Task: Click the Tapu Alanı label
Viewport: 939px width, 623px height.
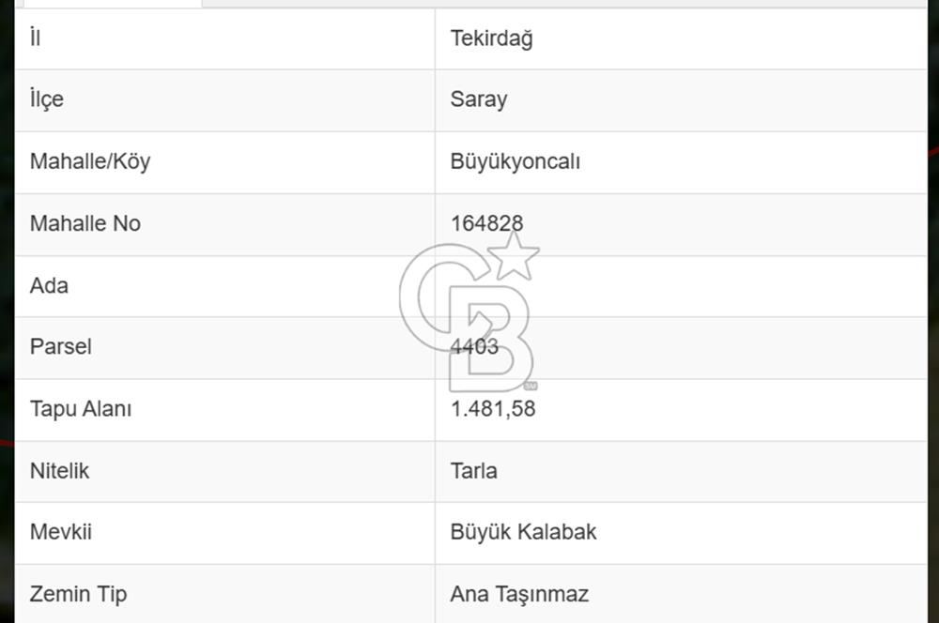Action: click(81, 409)
